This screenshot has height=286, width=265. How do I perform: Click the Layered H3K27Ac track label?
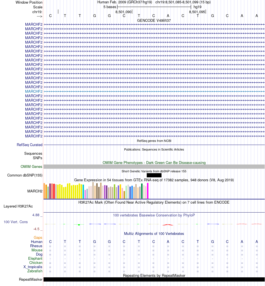18,206
